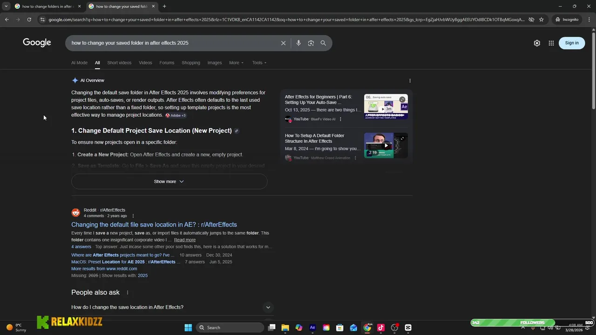The height and width of the screenshot is (335, 596).
Task: Click the Windows taskbar Search box
Action: coord(230,328)
